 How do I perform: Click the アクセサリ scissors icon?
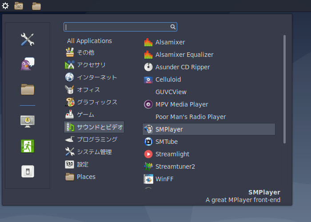70,65
